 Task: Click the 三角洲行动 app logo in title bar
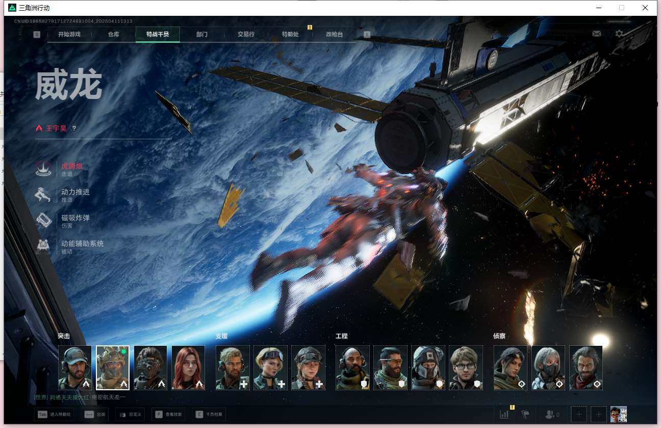click(12, 8)
